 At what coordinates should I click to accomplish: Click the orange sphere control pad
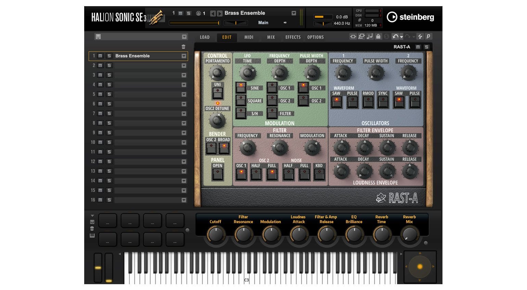tap(420, 266)
